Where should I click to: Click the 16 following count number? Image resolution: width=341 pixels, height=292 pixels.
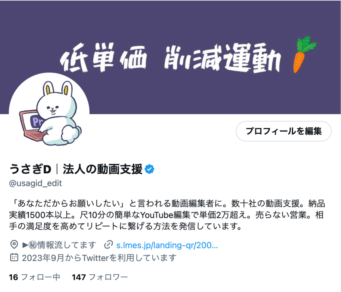[x=13, y=277]
